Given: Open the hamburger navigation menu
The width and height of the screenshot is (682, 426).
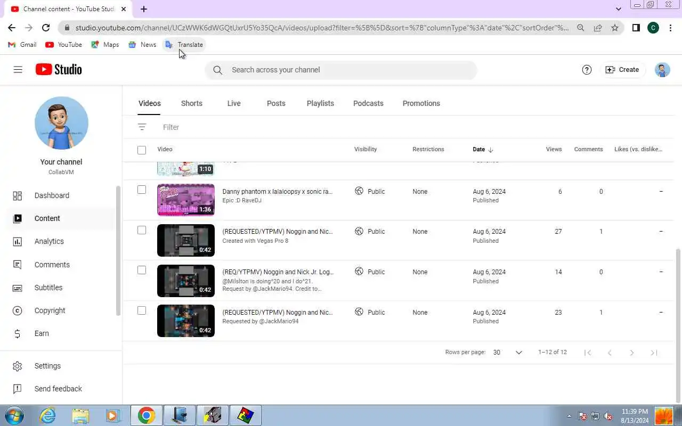Looking at the screenshot, I should click(x=18, y=70).
